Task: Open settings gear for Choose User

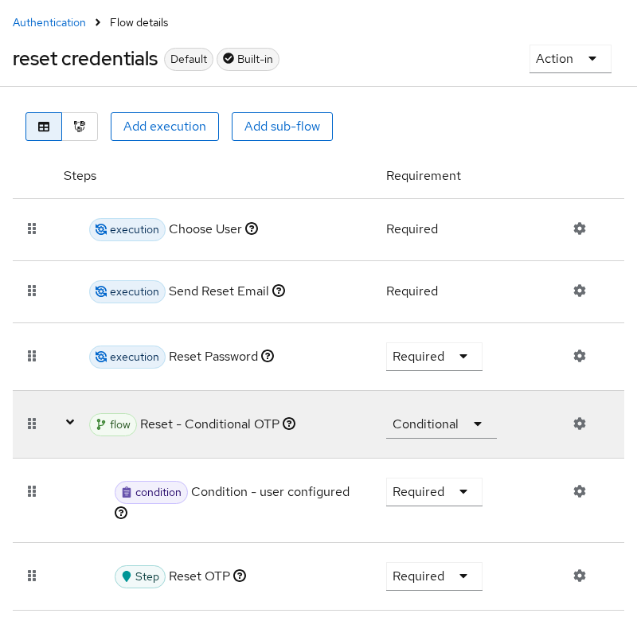Action: coord(580,228)
